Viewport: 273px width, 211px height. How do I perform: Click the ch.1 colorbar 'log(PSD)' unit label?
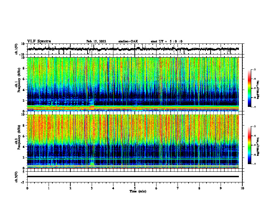[258, 90]
